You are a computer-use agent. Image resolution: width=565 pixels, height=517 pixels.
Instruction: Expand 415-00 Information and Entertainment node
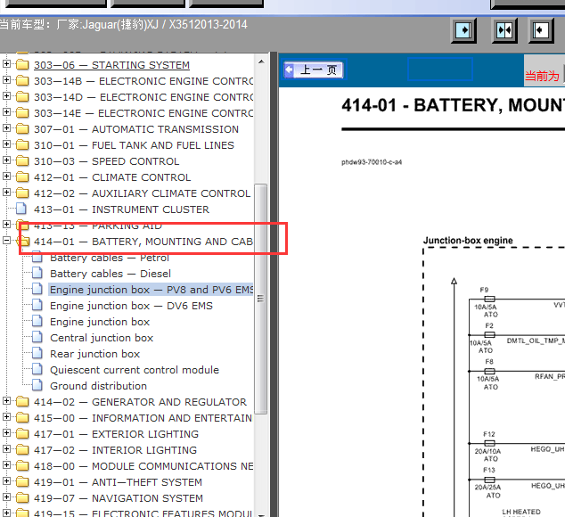6,417
